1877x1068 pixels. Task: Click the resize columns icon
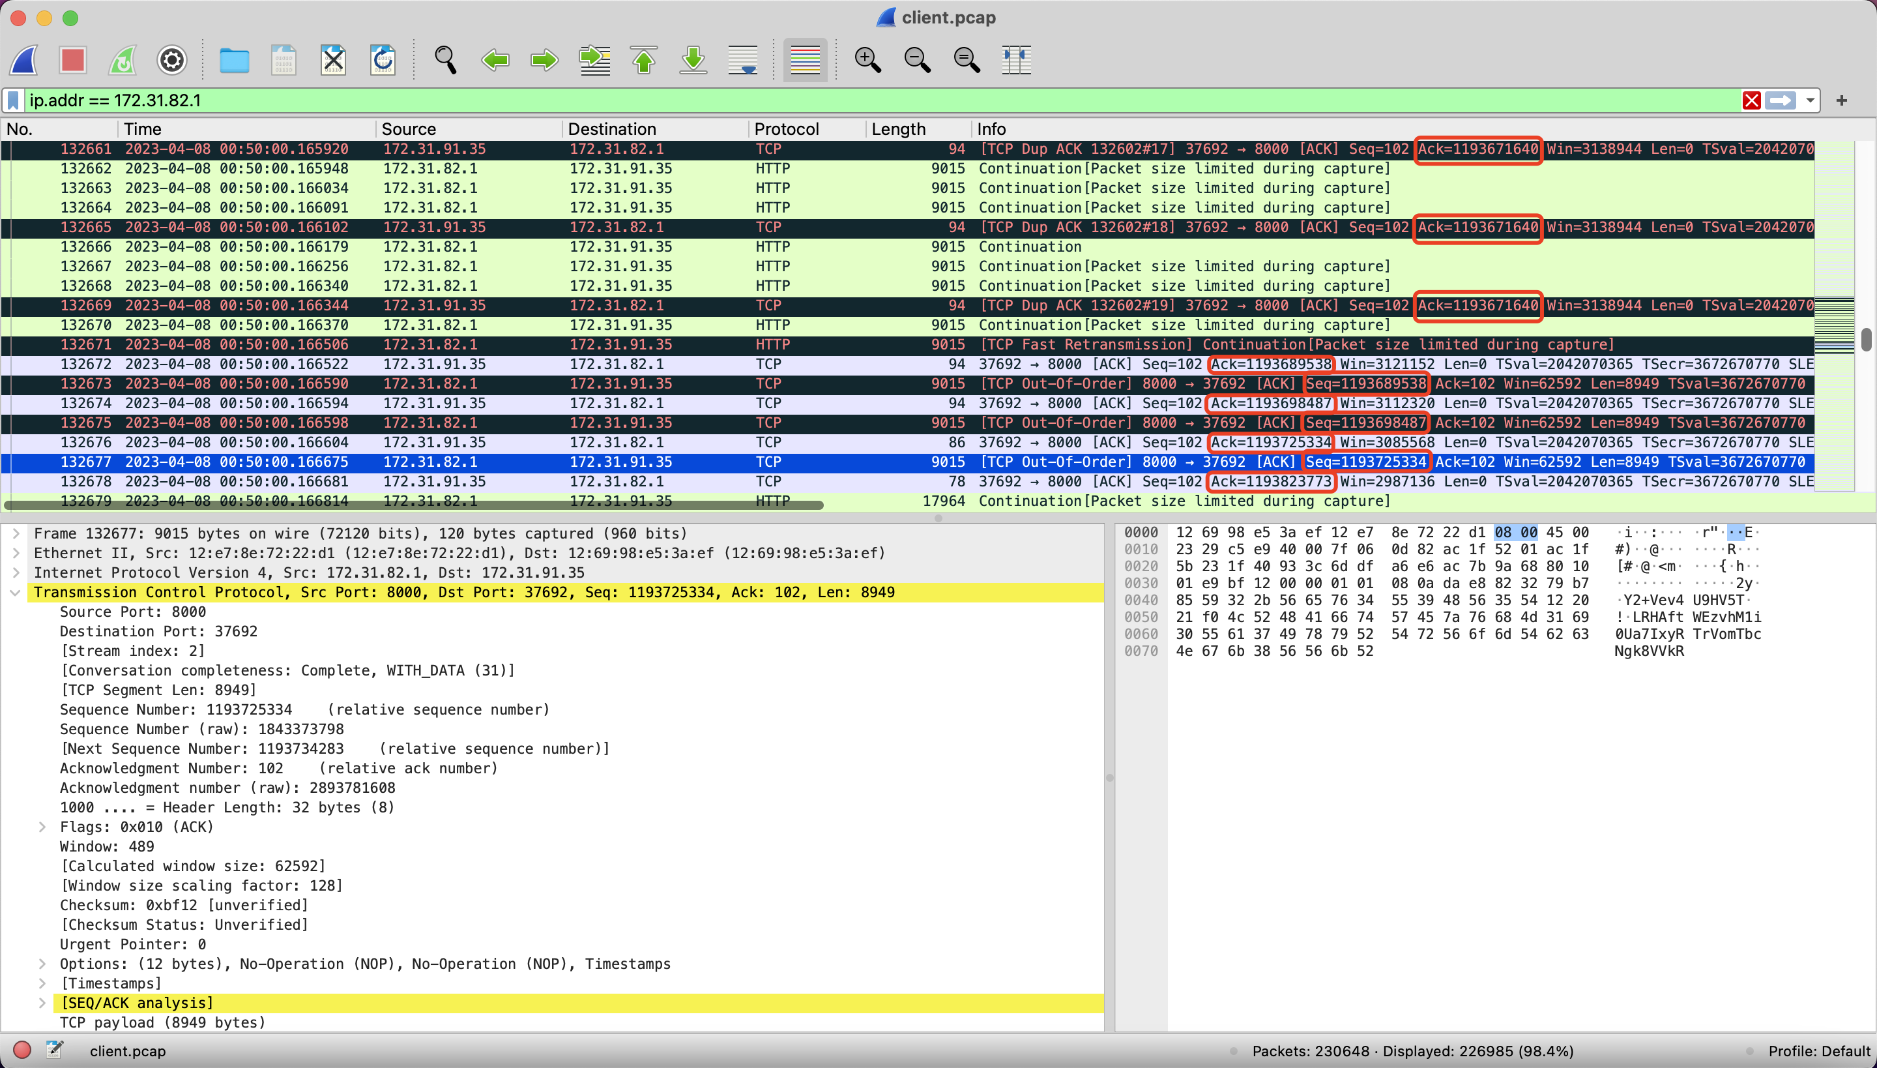(x=1016, y=59)
